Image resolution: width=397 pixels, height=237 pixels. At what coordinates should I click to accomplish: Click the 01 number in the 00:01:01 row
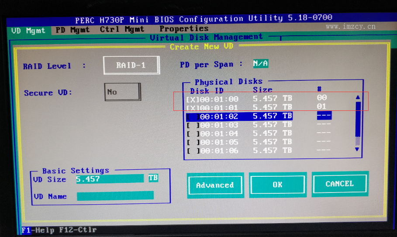pos(321,106)
